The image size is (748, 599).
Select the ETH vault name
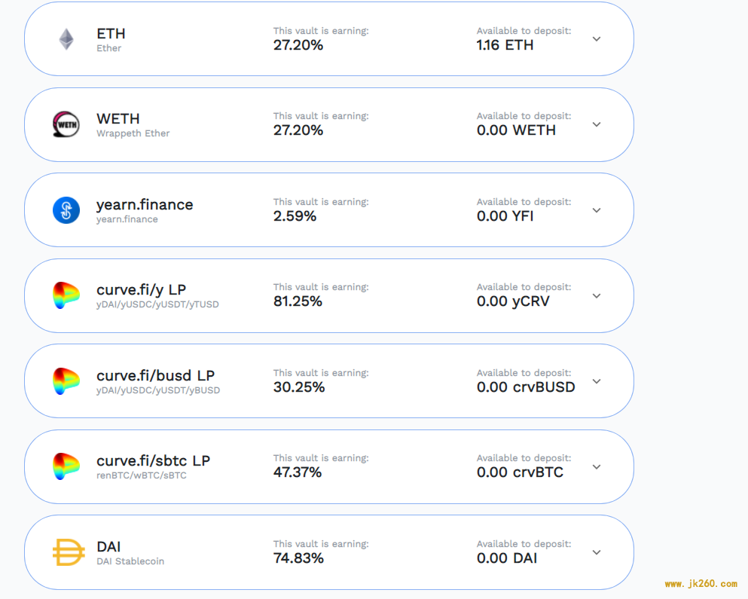click(x=111, y=34)
